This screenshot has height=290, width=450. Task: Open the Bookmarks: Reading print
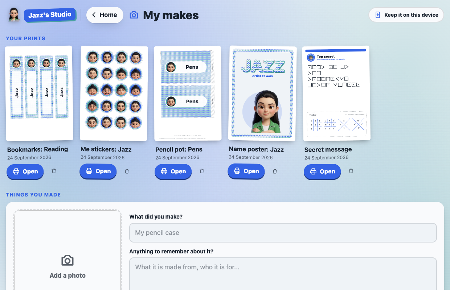pos(25,172)
